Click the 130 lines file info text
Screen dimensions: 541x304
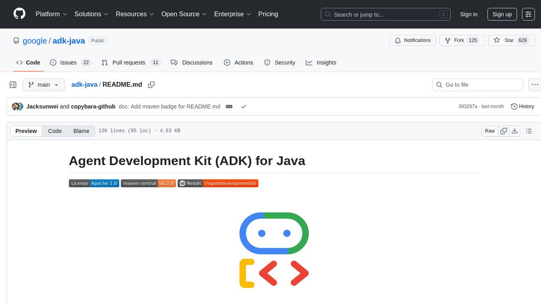[x=139, y=131]
